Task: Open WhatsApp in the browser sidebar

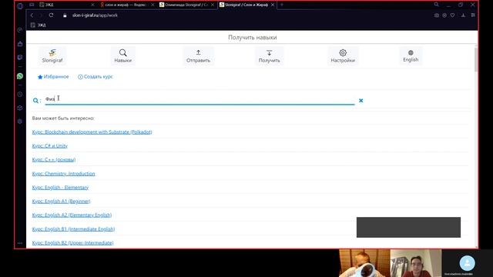Action: tap(20, 76)
